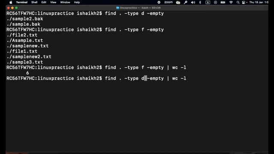
Task: Minimize the Terminal window
Action: [x=12, y=8]
